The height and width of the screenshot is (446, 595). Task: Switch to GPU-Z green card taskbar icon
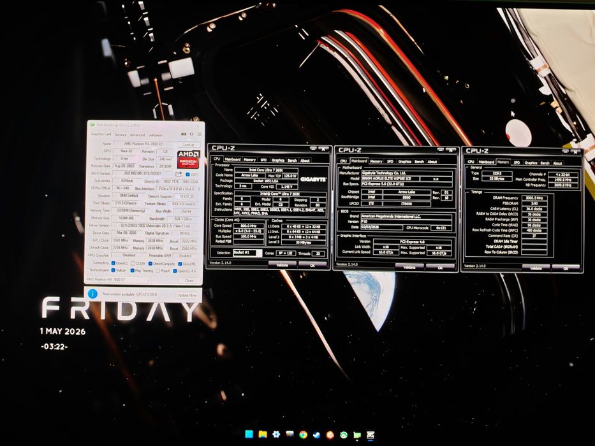tap(357, 435)
